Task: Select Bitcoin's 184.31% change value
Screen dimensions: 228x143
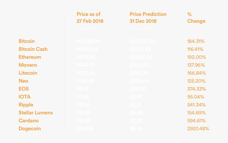Action: point(196,41)
